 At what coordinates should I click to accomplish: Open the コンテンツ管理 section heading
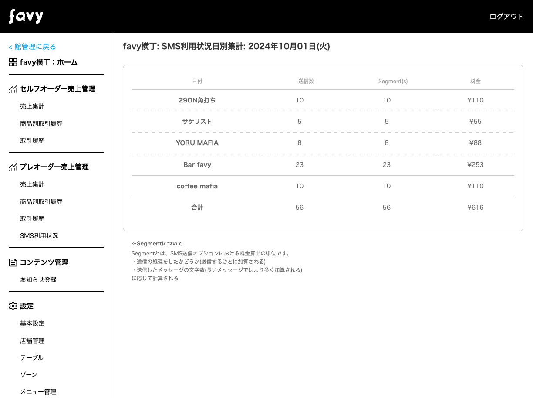tap(44, 262)
